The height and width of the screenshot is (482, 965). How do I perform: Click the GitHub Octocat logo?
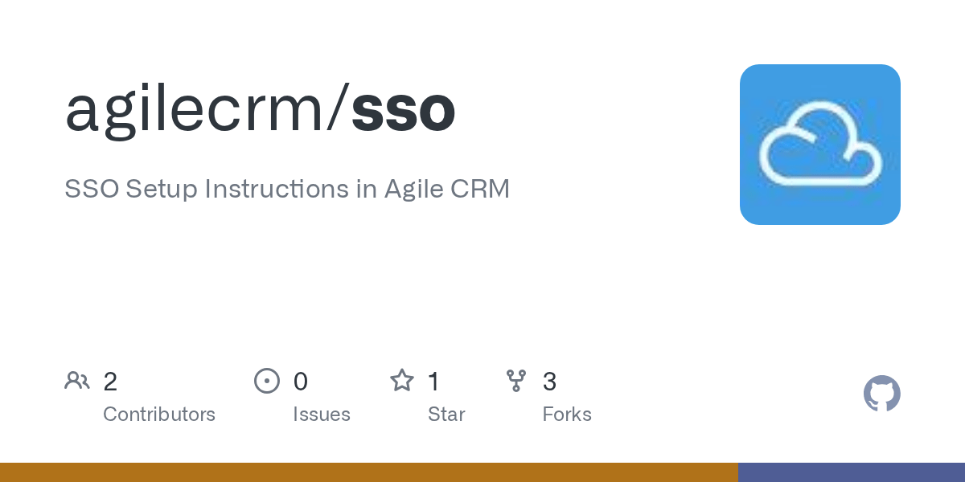(x=881, y=394)
